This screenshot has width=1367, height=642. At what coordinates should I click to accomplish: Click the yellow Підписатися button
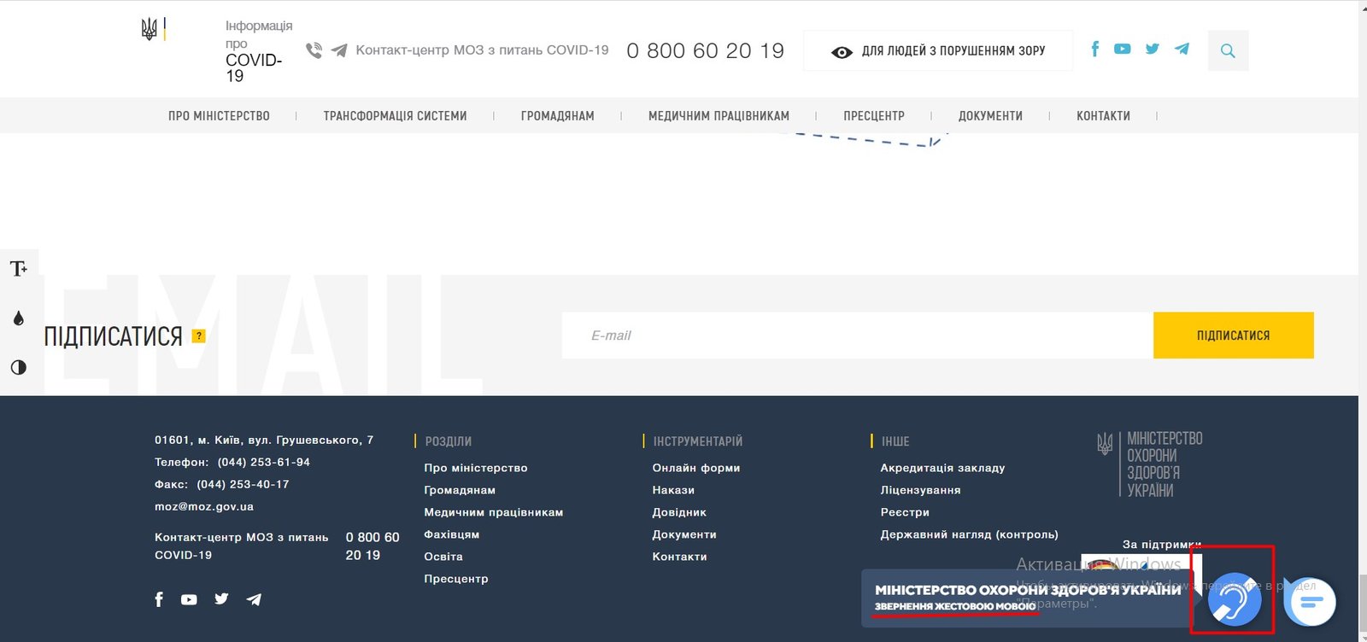pyautogui.click(x=1233, y=336)
